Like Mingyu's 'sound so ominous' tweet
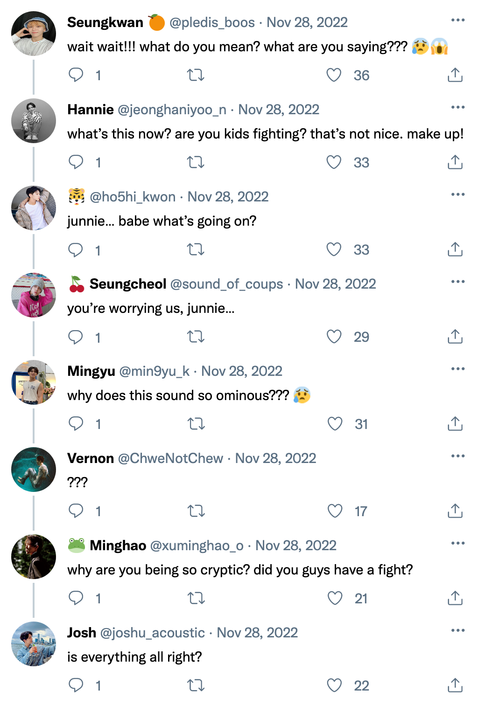This screenshot has height=705, width=478. 335,424
